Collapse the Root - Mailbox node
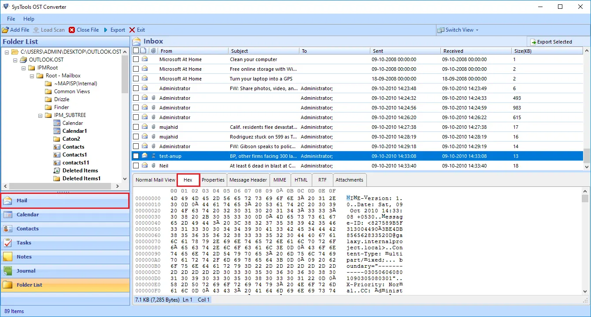Image resolution: width=591 pixels, height=317 pixels. click(x=32, y=76)
